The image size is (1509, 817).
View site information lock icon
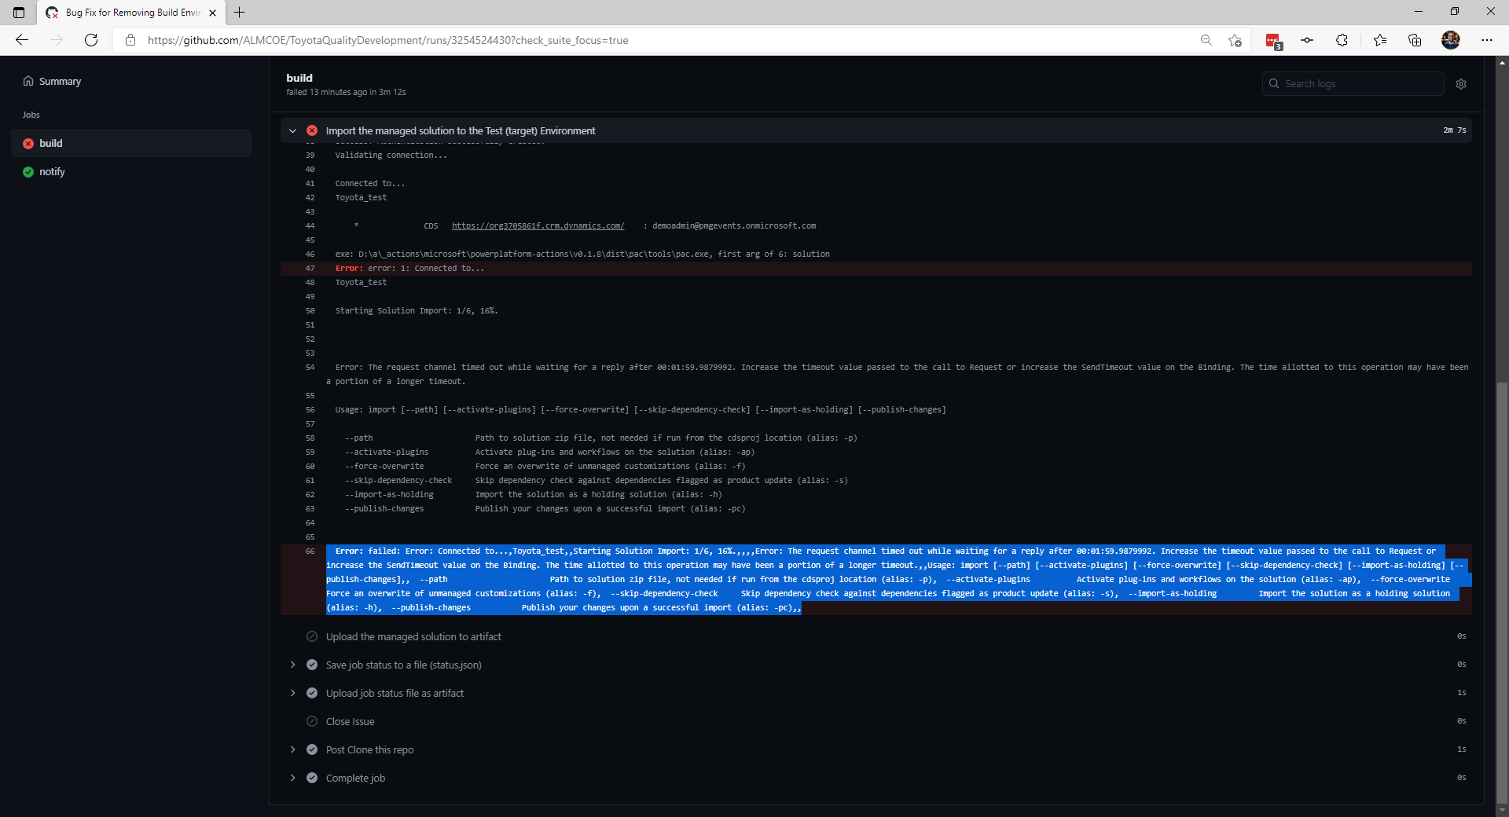click(130, 40)
